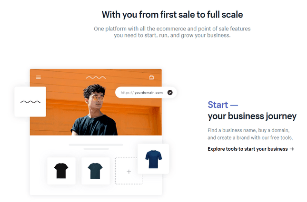The image size is (307, 202).
Task: Click the long gray placeholder bar
Action: tap(96, 144)
